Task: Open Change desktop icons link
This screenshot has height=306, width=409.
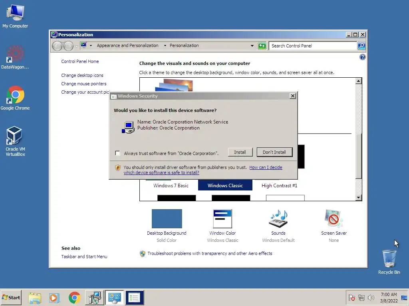Action: click(82, 75)
